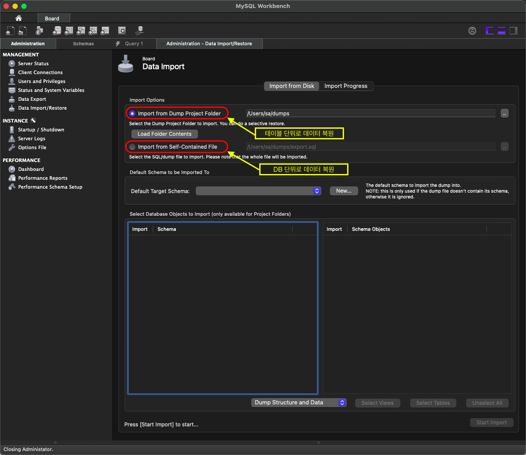Click the /Users/sa/dumps path field
The image size is (526, 455).
[370, 113]
